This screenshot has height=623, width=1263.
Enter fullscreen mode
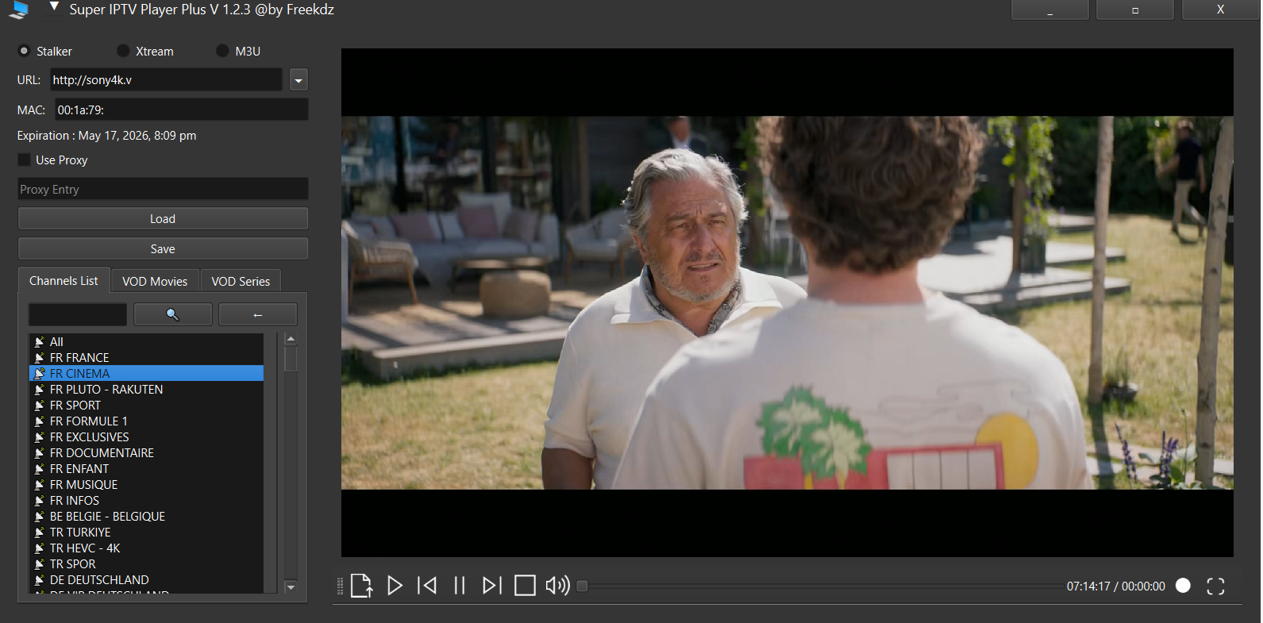pos(1215,586)
